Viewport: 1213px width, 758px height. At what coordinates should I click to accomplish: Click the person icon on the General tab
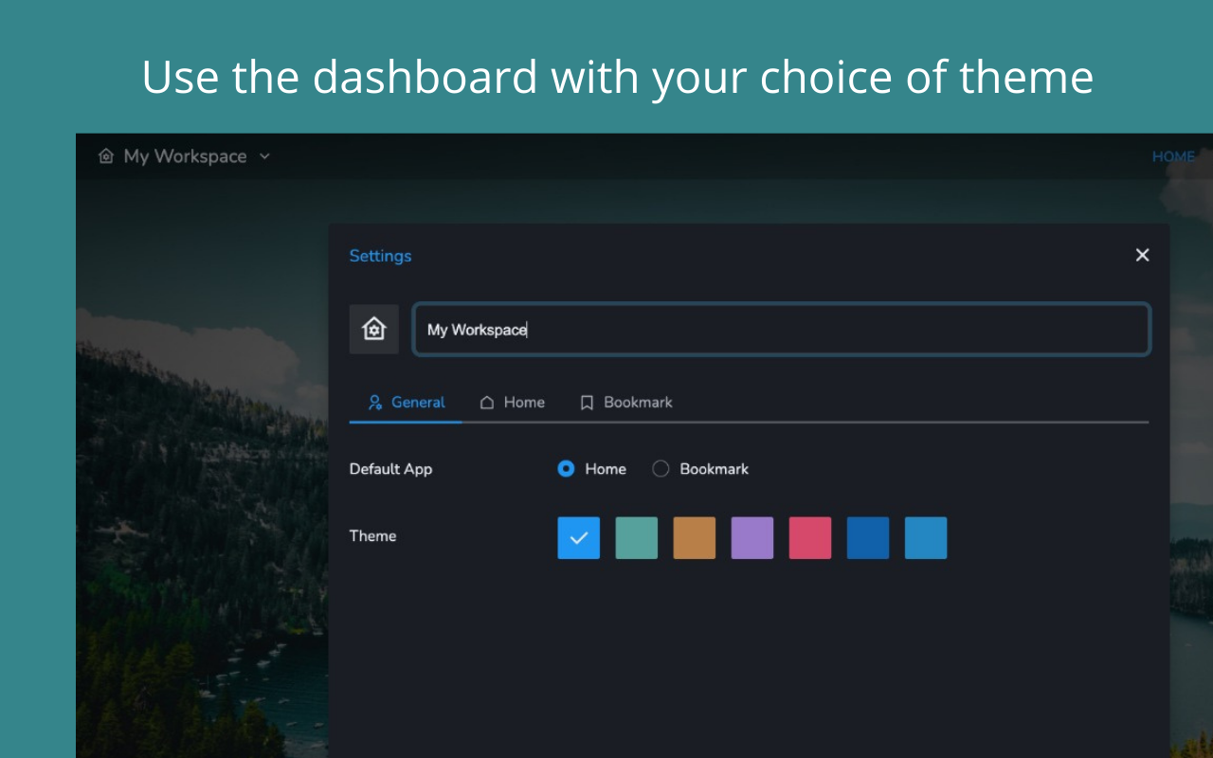[373, 402]
